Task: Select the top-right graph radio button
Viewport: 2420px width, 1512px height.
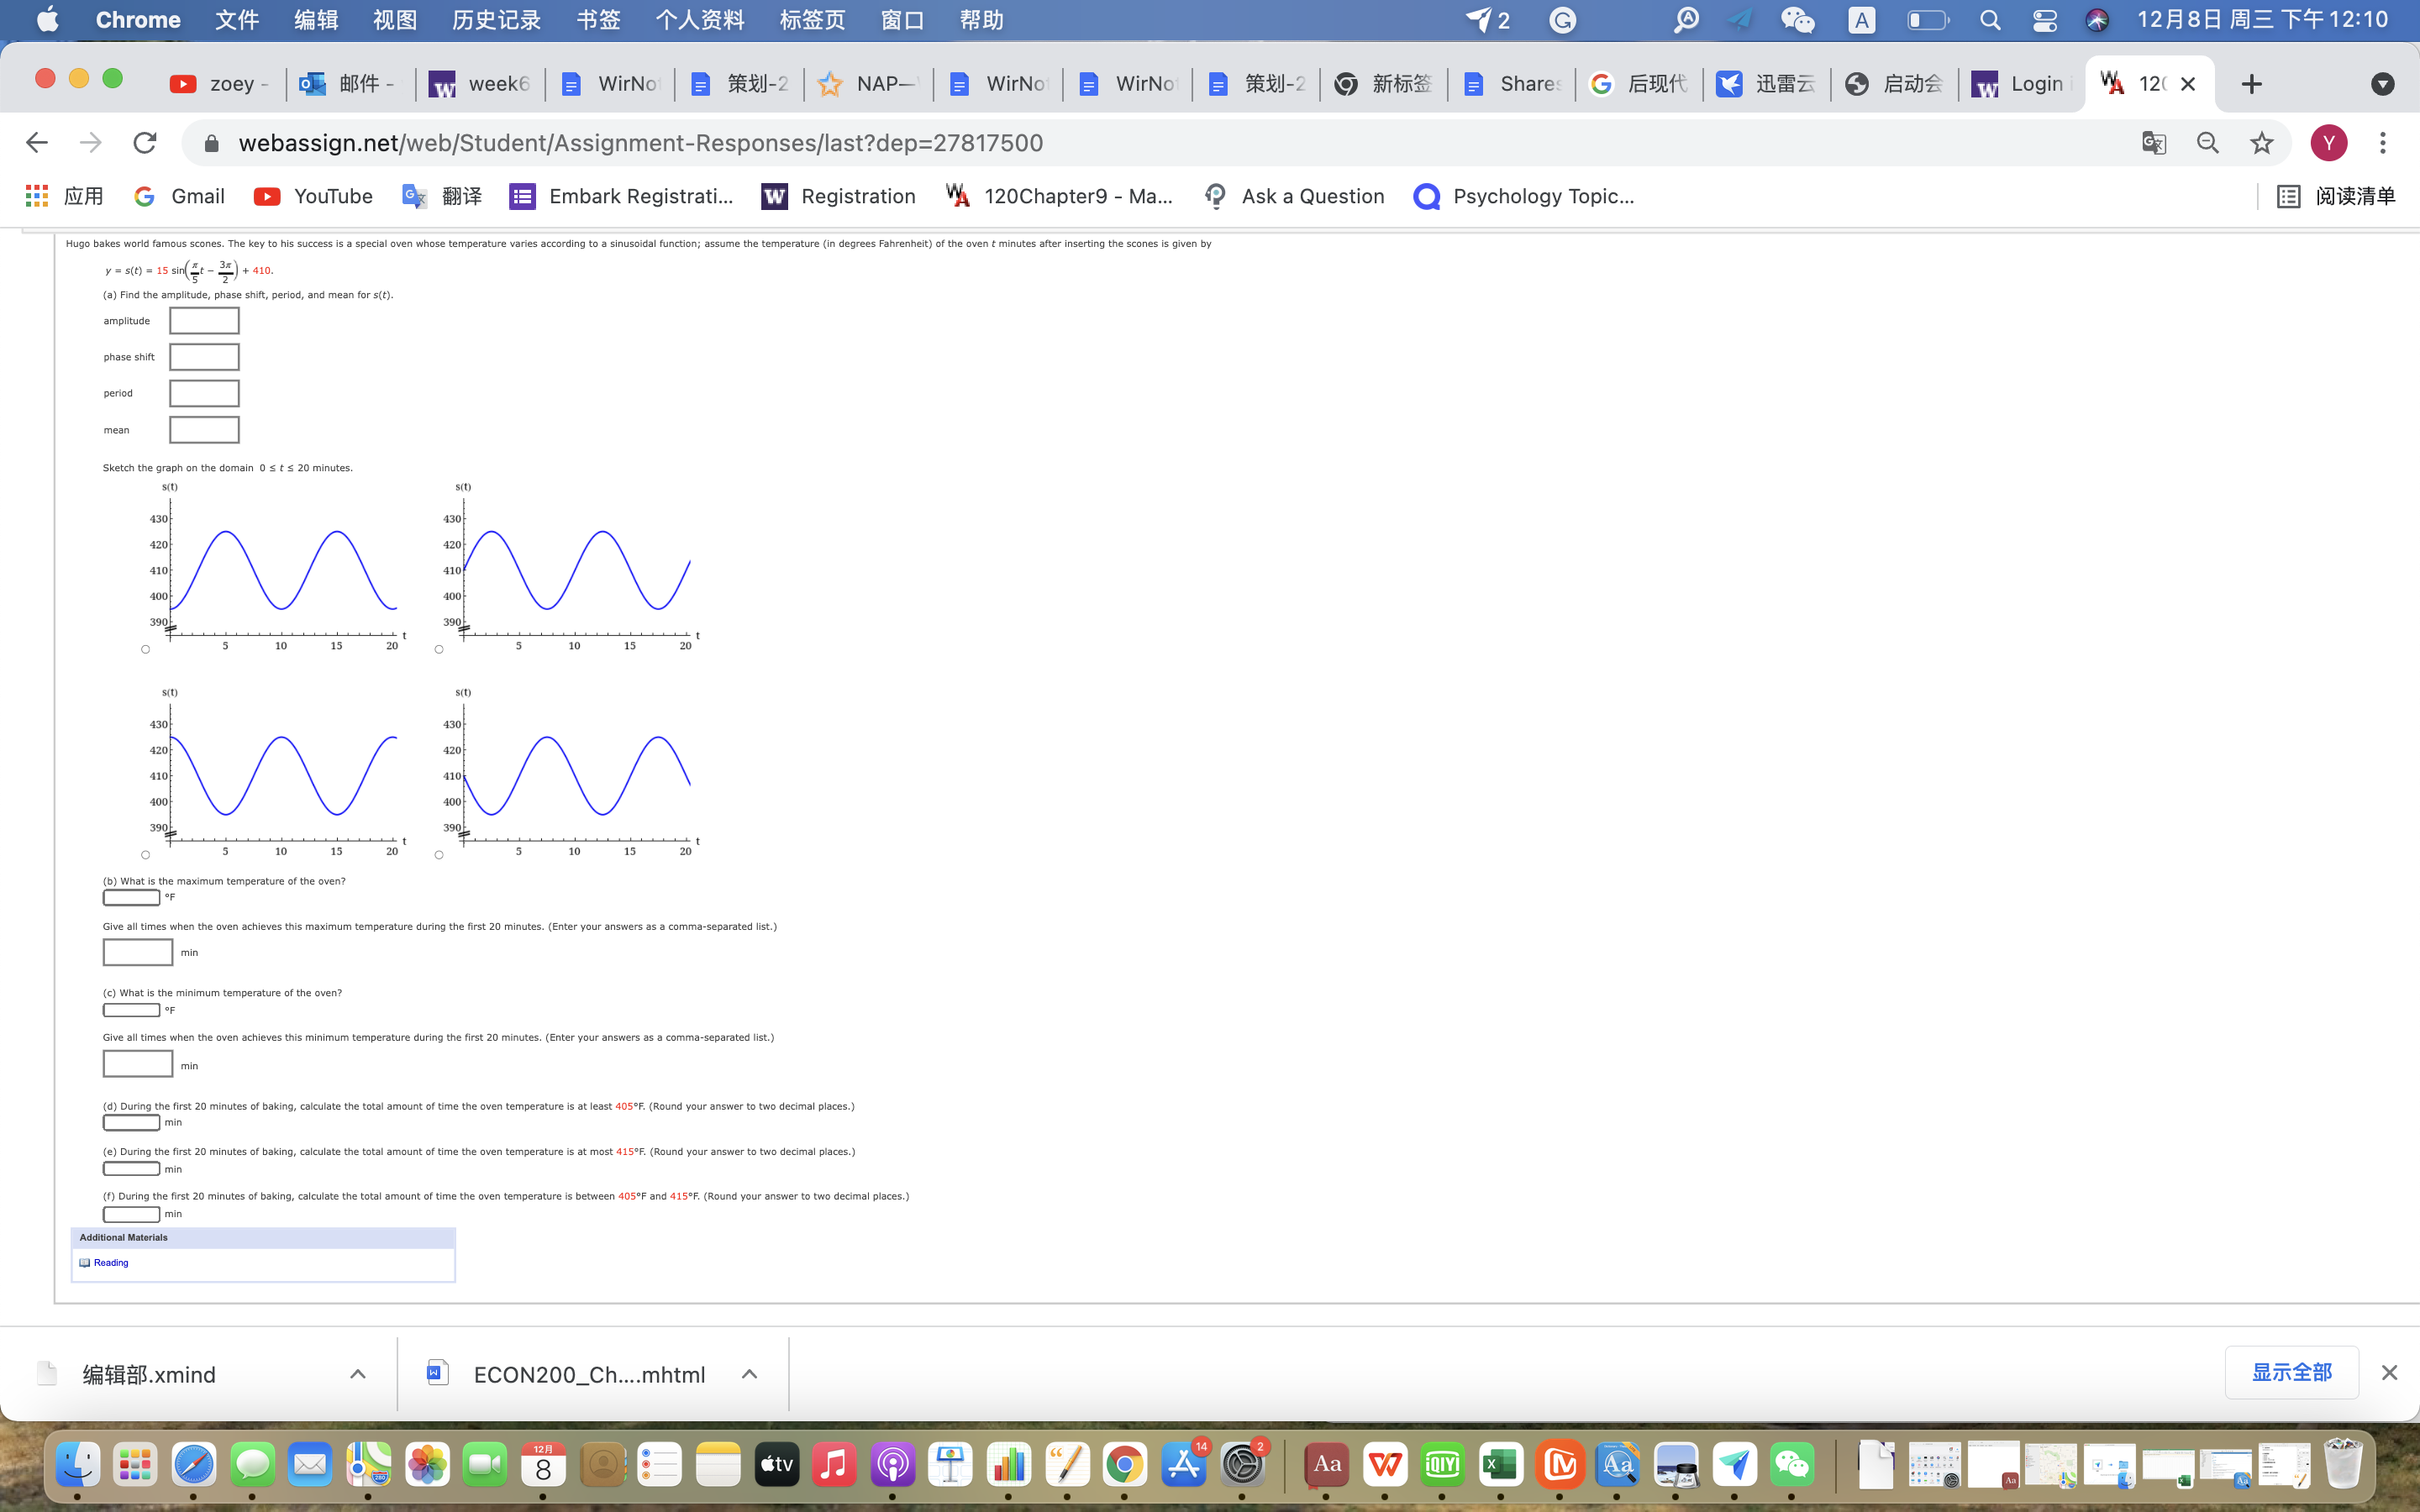Action: click(439, 650)
